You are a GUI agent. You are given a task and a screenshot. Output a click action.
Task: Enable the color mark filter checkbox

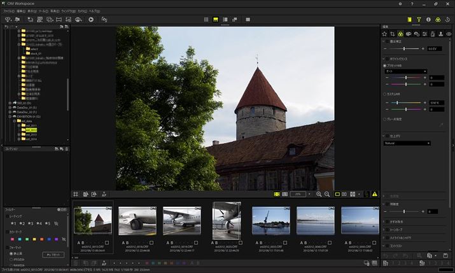pyautogui.click(x=7, y=232)
